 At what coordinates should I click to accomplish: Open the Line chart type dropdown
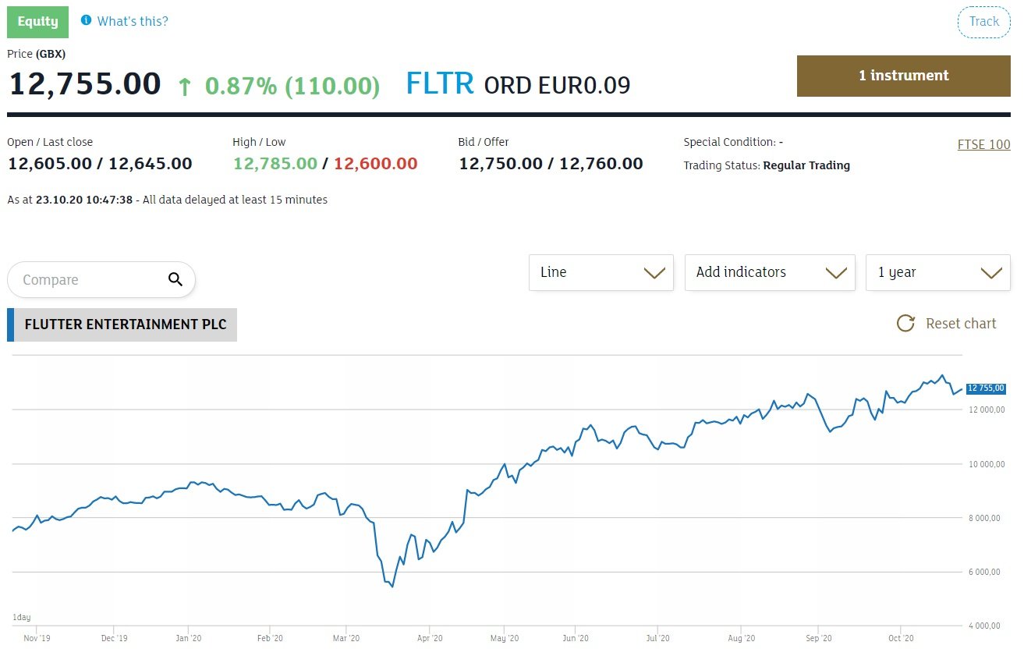point(601,273)
